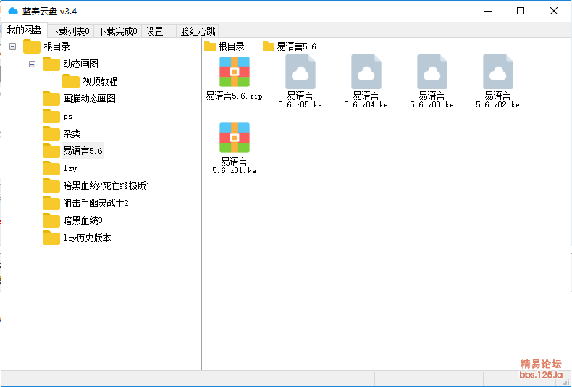The image size is (572, 387).
Task: Select 杂类 in the folder tree
Action: click(72, 133)
